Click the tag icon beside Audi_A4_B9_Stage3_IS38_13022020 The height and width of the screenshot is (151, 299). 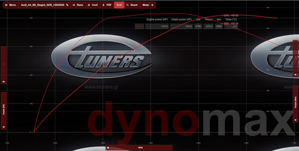[67, 5]
